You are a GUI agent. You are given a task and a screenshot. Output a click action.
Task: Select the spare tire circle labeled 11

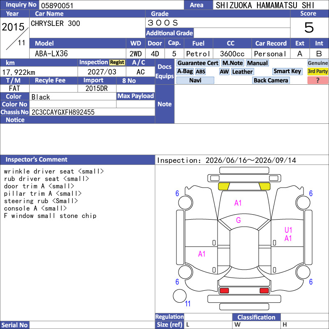pos(180,296)
